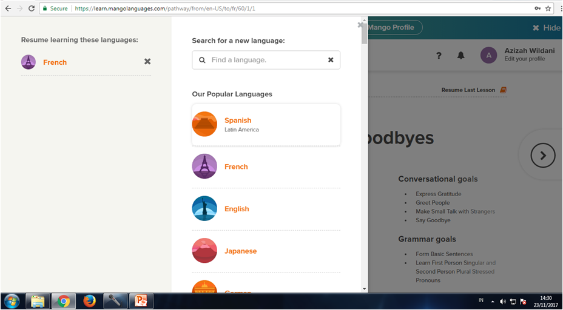Viewport: 563px width, 310px height.
Task: Click the Find a language search field
Action: click(266, 60)
